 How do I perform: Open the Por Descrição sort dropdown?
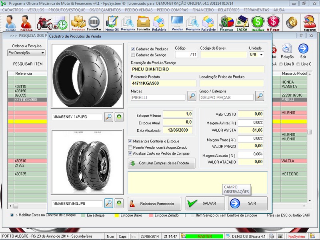coord(26,53)
